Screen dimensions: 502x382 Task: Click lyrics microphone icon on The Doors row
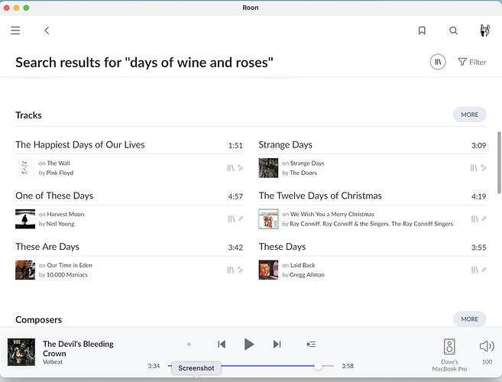click(x=484, y=168)
